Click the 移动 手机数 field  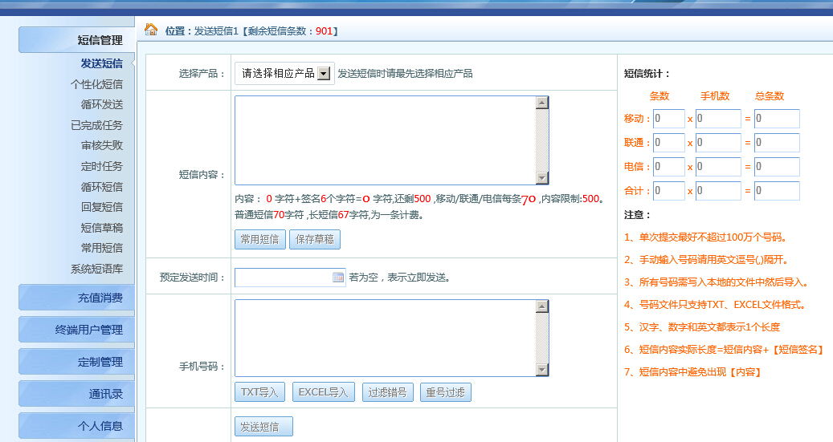coord(717,119)
